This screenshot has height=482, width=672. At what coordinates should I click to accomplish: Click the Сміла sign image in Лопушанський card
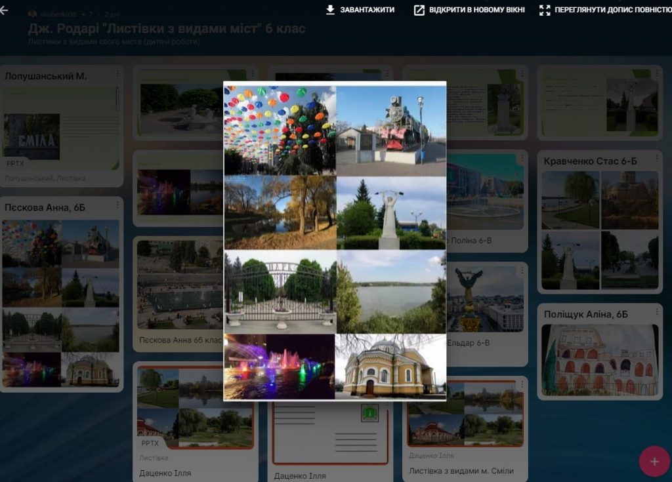(x=31, y=136)
